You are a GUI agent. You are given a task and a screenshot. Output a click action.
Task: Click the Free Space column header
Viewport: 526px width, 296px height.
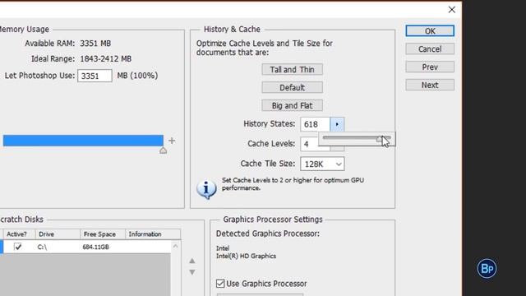[x=103, y=234]
